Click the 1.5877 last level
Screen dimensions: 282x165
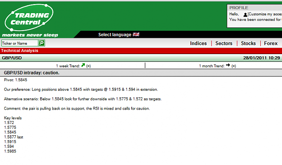[x=14, y=137]
